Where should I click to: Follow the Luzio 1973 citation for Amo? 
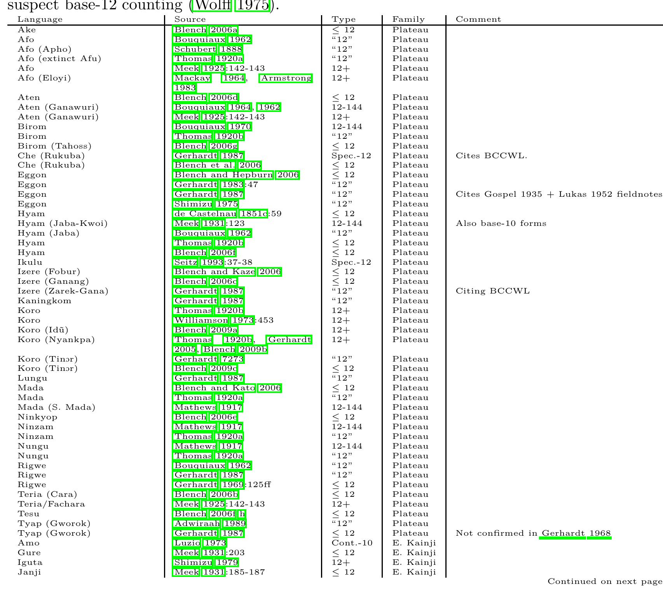pos(200,543)
